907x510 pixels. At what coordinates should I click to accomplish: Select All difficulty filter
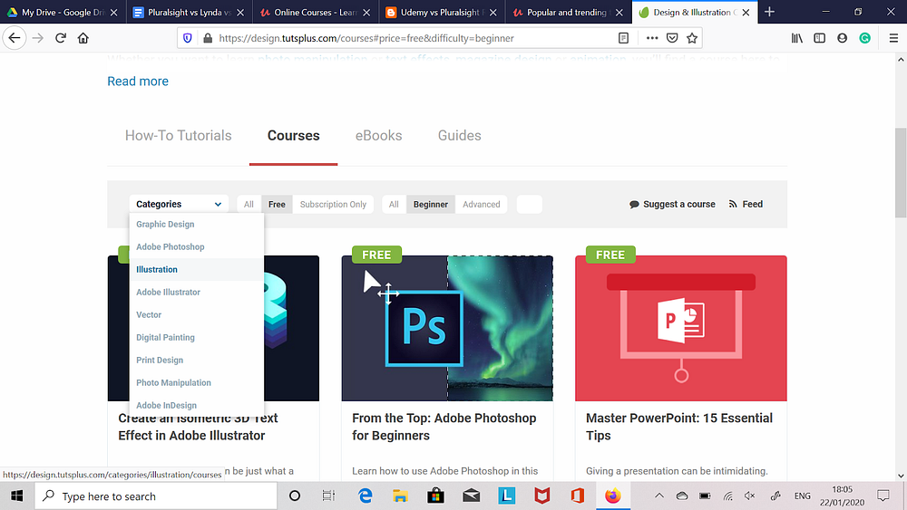point(394,205)
